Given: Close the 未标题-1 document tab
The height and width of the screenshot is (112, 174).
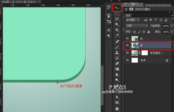Looking at the screenshot, I should coord(39,2).
